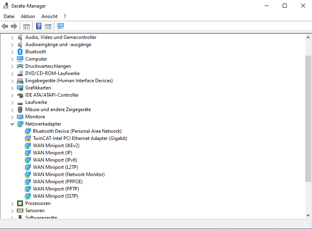
Task: Click the Laufwerke drive icon
Action: pos(20,103)
